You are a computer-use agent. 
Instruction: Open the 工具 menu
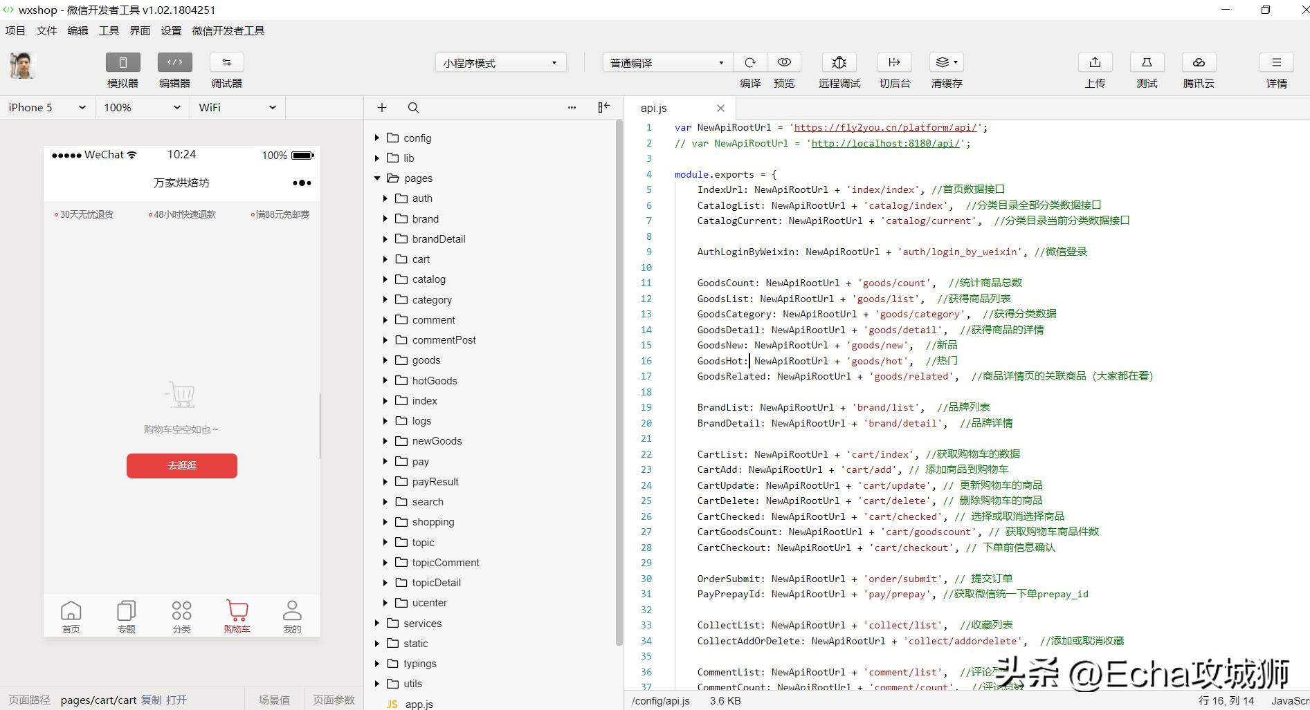click(109, 30)
